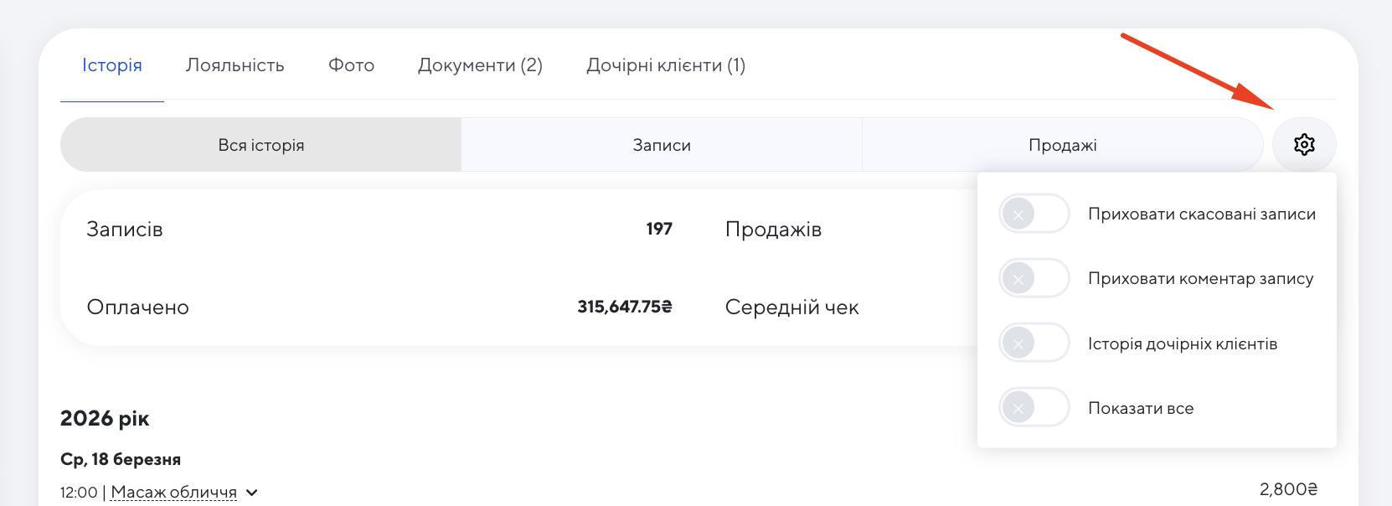Go to the Фото tab
1392x506 pixels.
[x=351, y=65]
